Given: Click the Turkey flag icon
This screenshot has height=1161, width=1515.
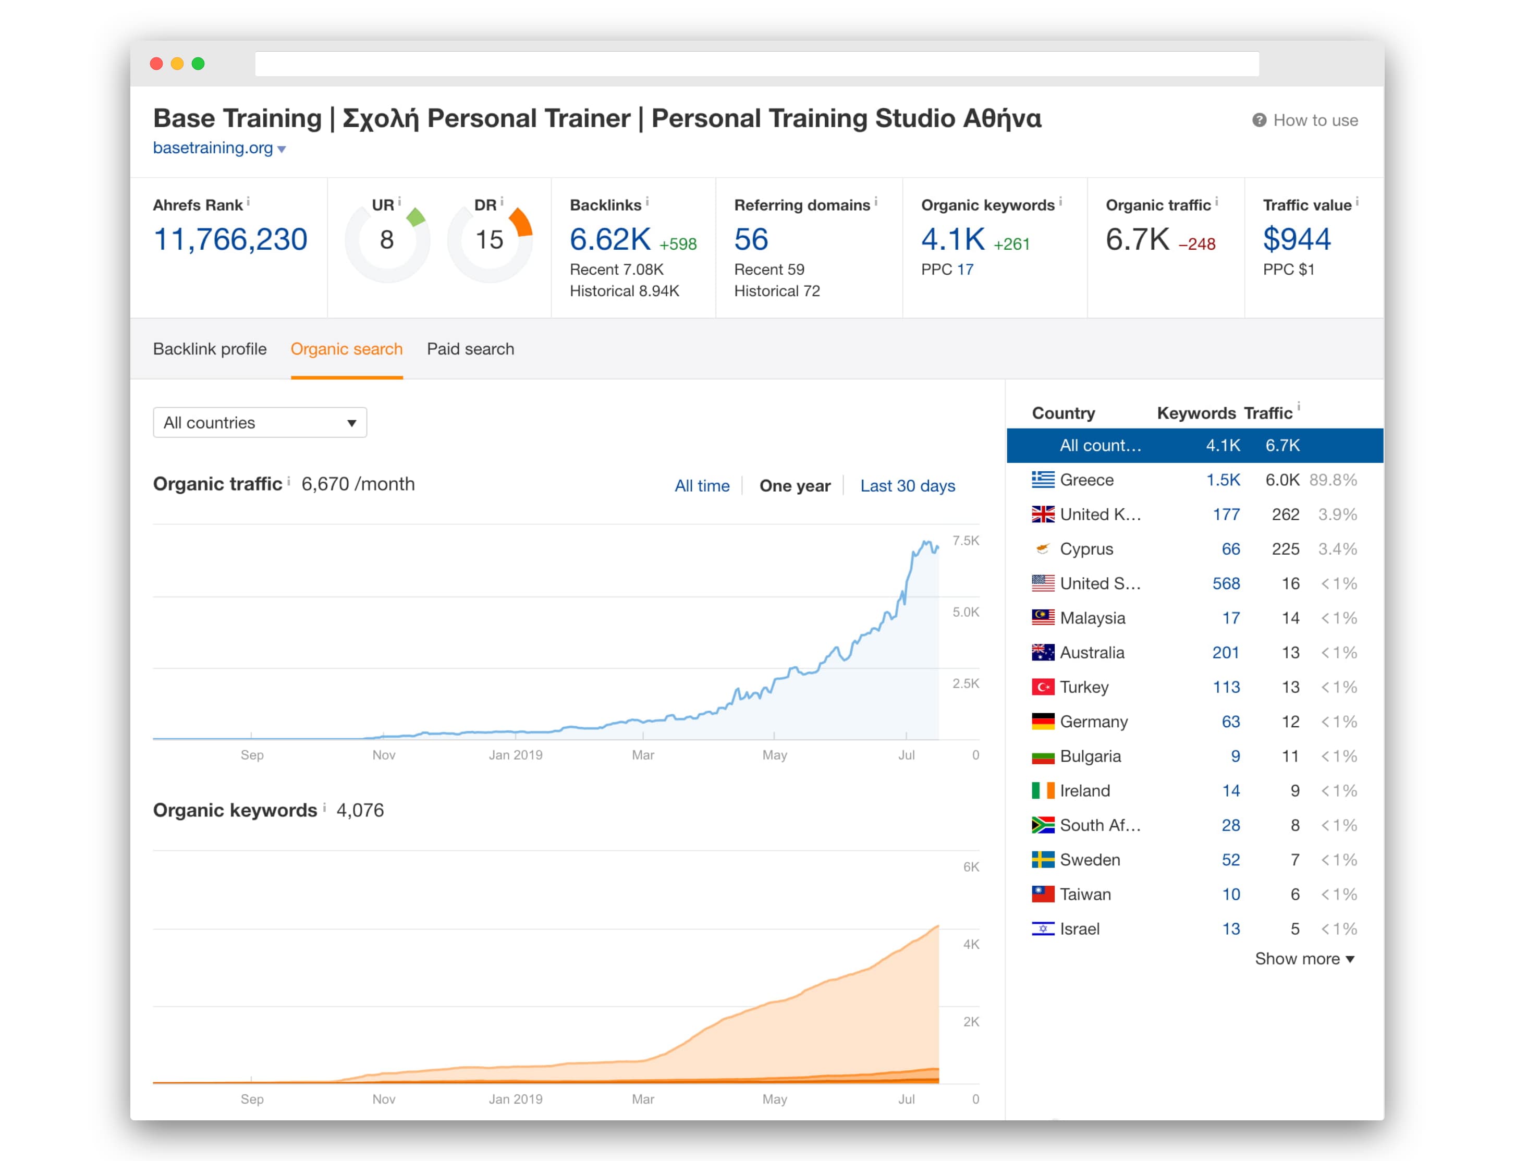Looking at the screenshot, I should click(x=1043, y=687).
